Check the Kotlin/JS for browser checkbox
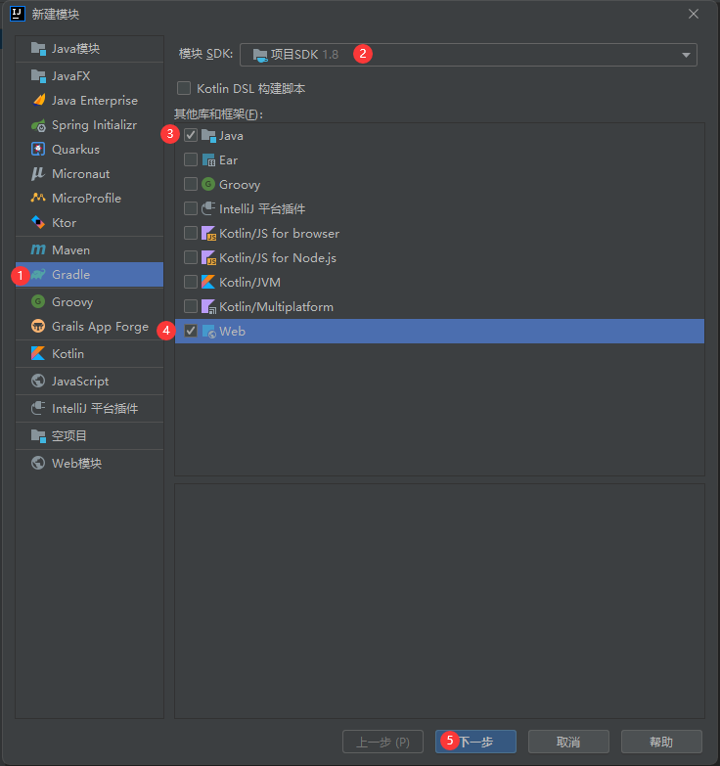This screenshot has height=766, width=720. coord(191,233)
